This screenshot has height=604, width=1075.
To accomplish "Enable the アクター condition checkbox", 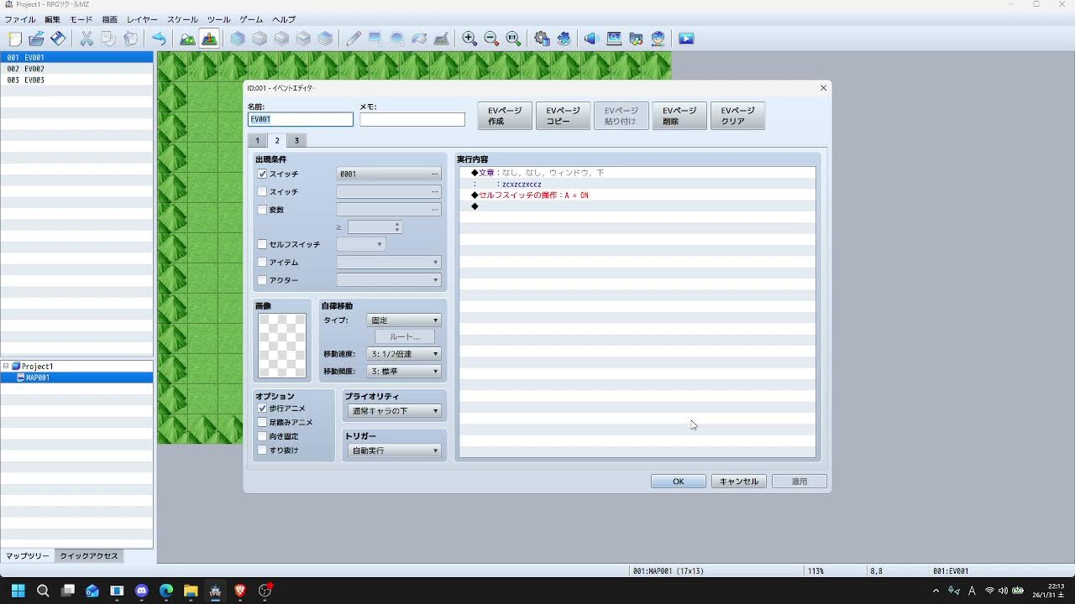I will tap(262, 280).
